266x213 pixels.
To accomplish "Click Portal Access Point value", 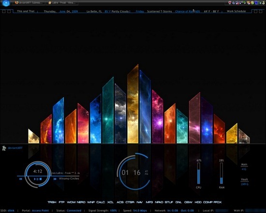I will pyautogui.click(x=40, y=211).
